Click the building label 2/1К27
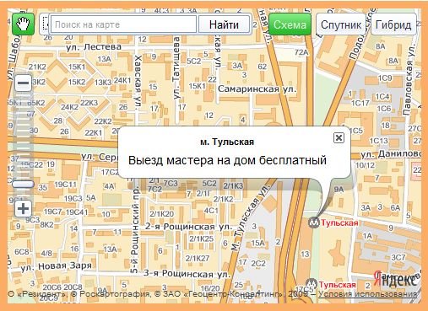 tap(198, 258)
